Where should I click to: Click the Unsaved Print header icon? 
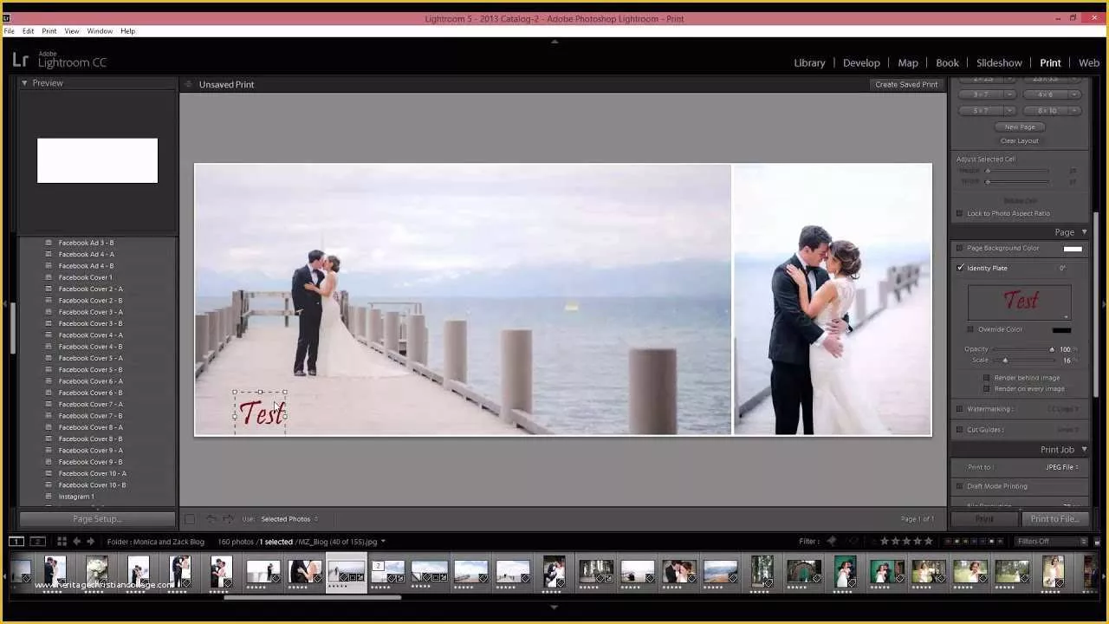tap(187, 84)
